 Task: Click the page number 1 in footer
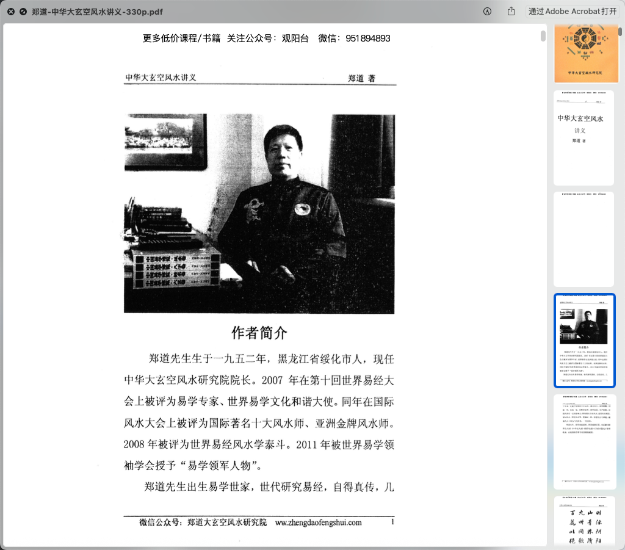[x=392, y=522]
